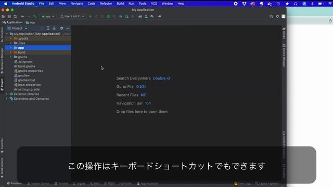Open the Navigate menu
Viewport: 333px width, 187px height.
(76, 4)
